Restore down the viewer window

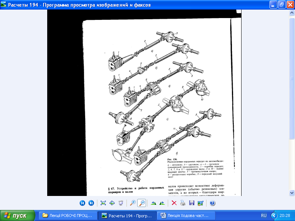[x=282, y=4]
